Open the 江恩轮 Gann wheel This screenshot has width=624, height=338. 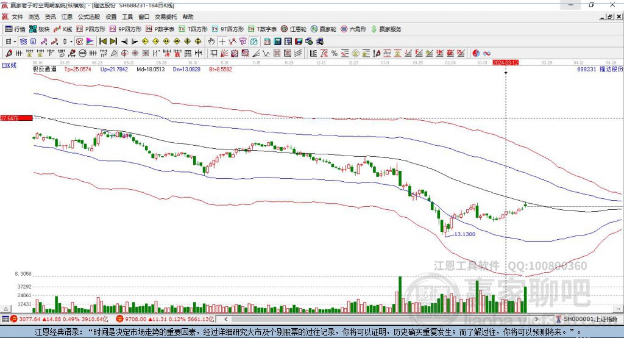pyautogui.click(x=294, y=29)
